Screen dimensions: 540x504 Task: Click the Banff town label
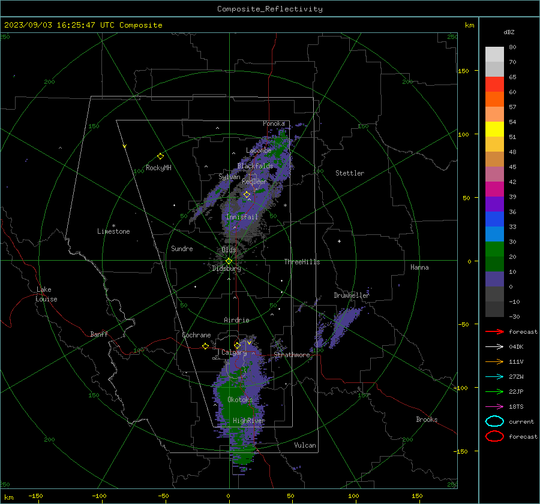coord(99,334)
